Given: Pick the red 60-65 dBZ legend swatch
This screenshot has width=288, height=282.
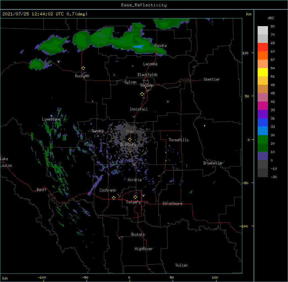Looking at the screenshot, I should click(263, 47).
